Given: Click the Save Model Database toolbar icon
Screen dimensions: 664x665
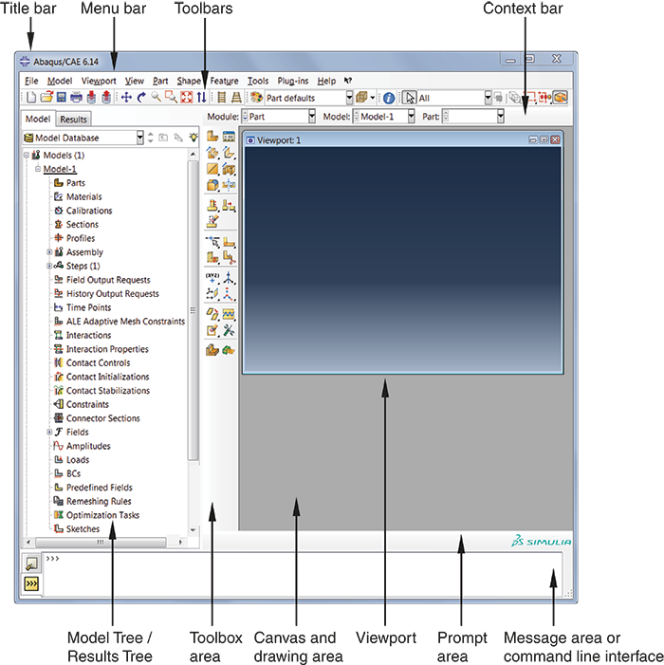Looking at the screenshot, I should [61, 98].
